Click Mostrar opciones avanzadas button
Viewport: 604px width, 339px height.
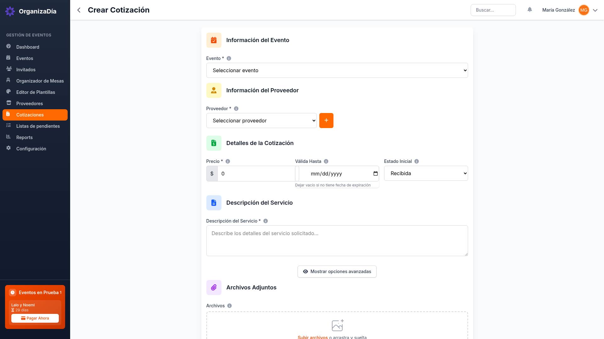click(337, 271)
